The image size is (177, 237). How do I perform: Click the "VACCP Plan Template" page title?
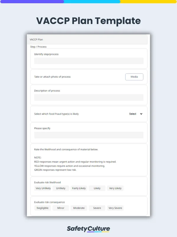pos(88,21)
